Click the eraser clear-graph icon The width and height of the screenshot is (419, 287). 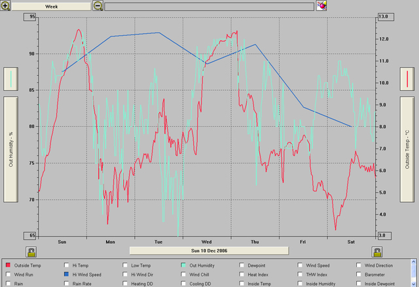[321, 5]
